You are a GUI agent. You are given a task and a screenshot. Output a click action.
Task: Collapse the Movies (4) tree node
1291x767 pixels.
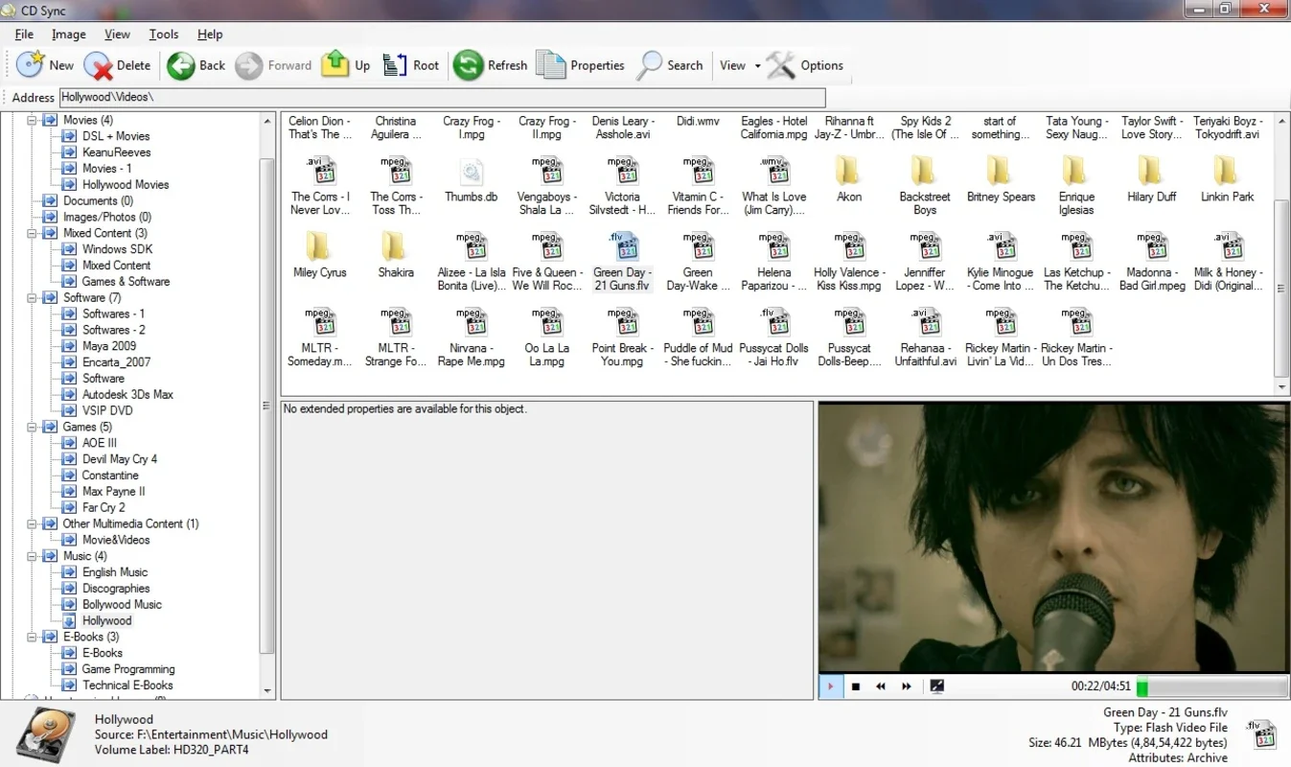31,120
